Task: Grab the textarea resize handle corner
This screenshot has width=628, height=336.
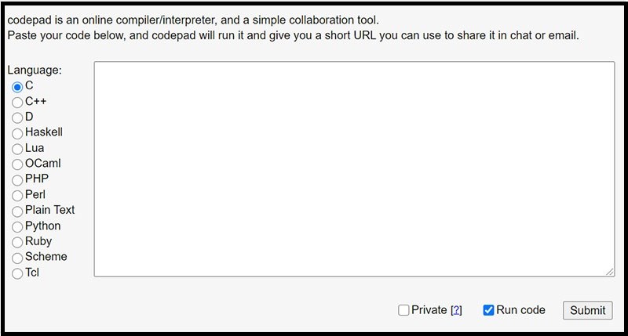Action: pyautogui.click(x=610, y=272)
